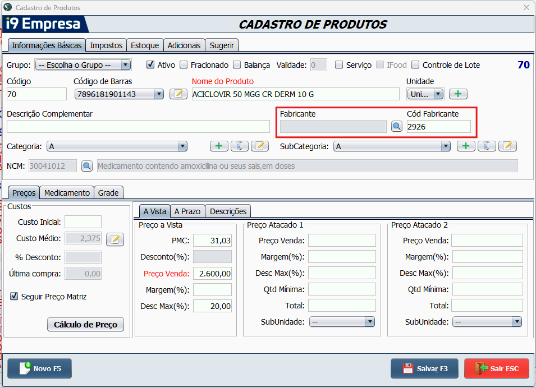This screenshot has height=388, width=536.
Task: Click the Salvar F3 button
Action: [424, 368]
